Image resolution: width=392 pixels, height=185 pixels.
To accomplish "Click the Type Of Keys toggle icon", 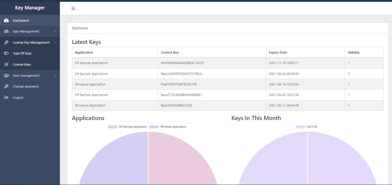I will coord(6,53).
